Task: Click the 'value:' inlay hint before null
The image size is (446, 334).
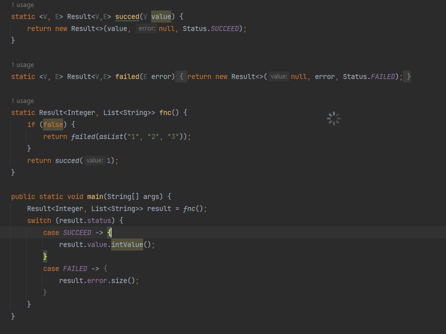Action: (x=279, y=76)
